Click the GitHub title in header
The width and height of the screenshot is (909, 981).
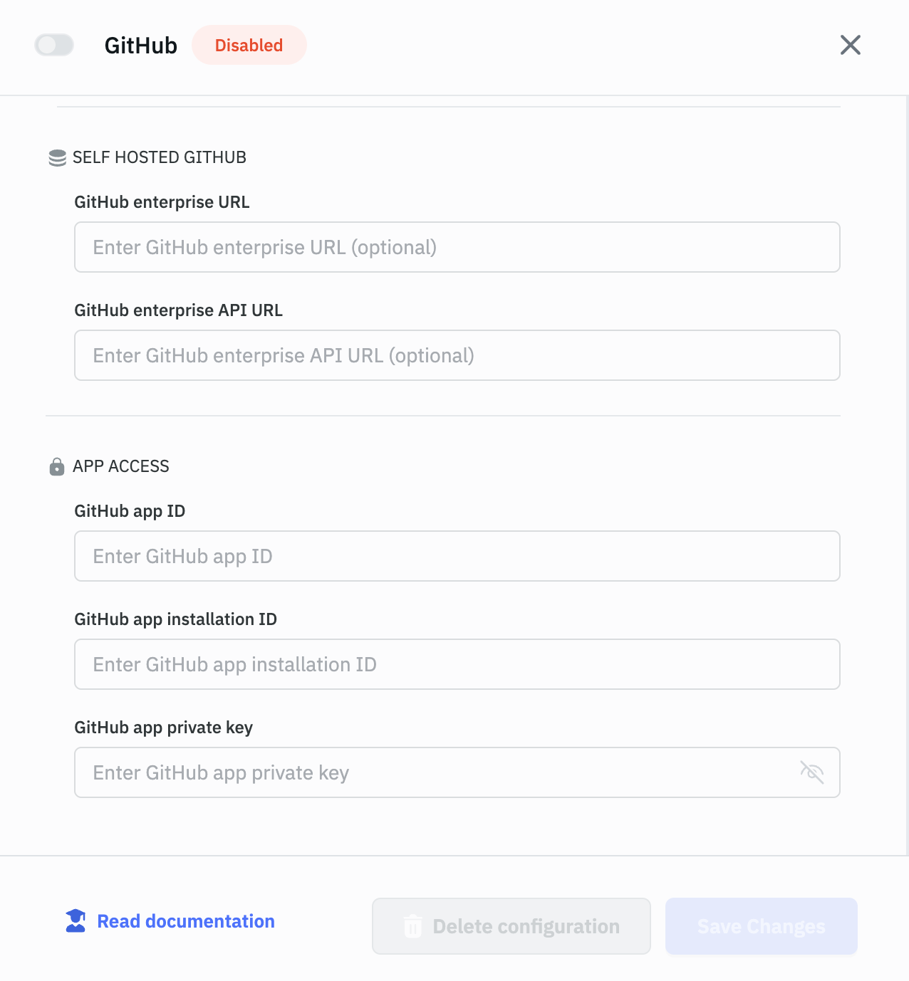point(140,46)
